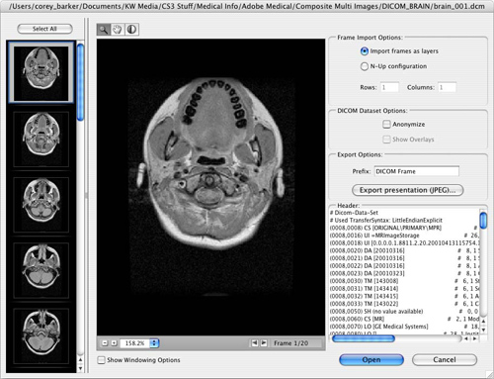Click the thumbnail list vertical scrollbar thumb

coord(80,82)
